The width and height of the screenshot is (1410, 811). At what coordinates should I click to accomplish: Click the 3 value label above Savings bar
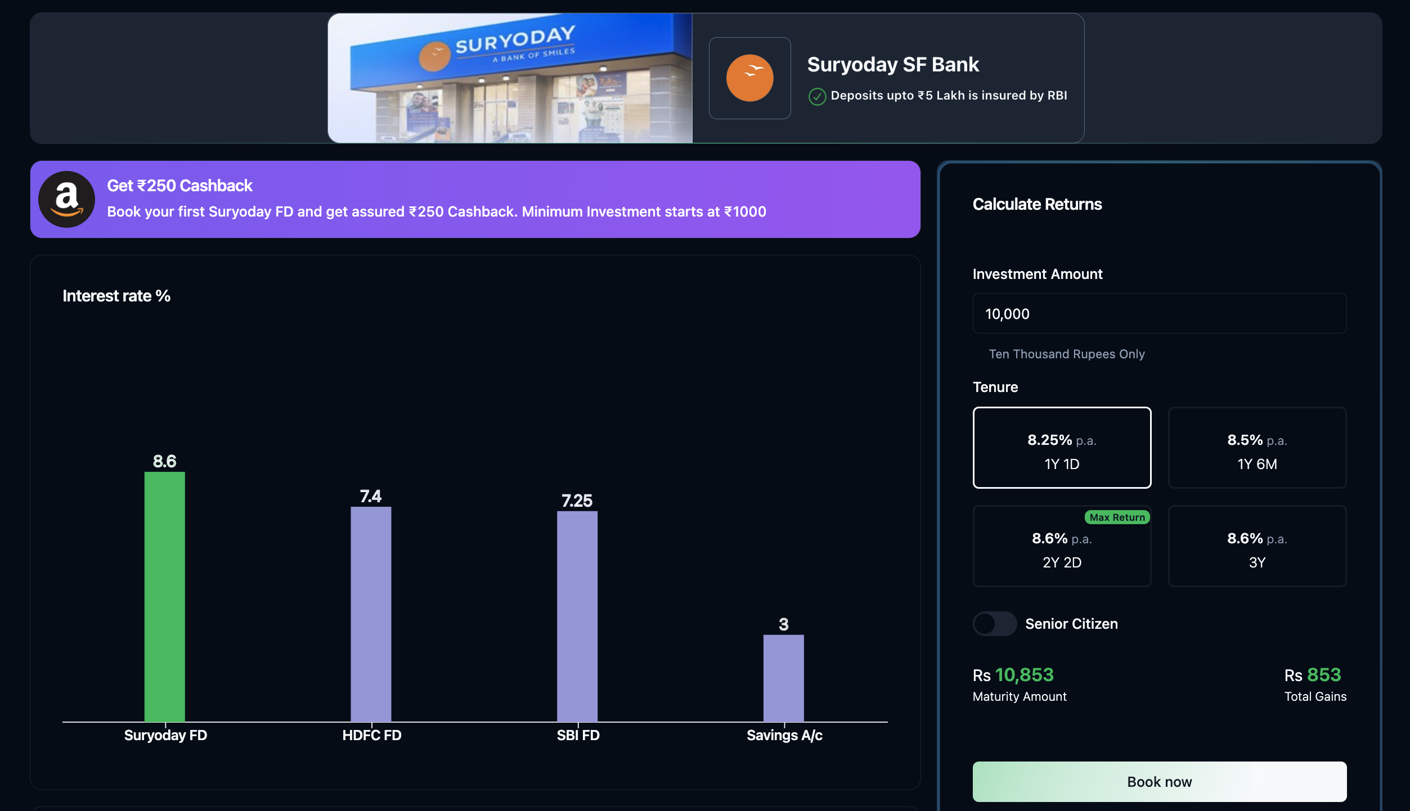point(783,624)
